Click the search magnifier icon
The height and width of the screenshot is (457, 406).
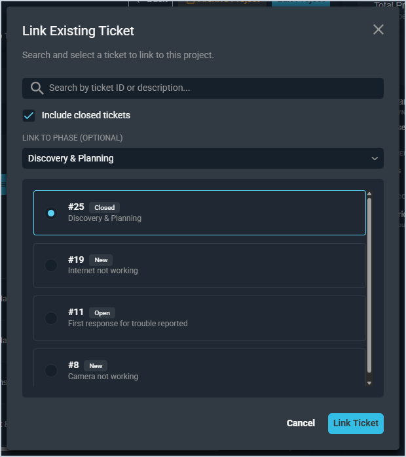(x=37, y=88)
